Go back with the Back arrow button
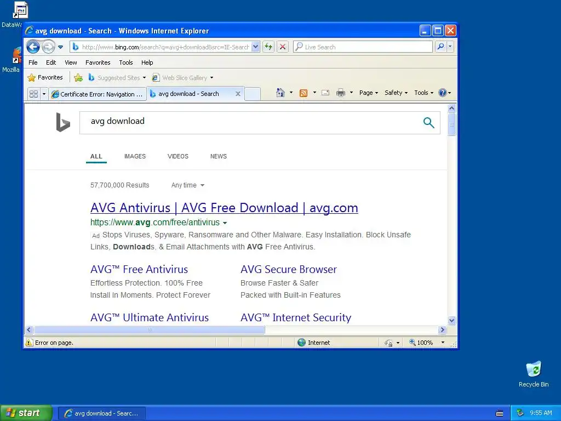Screen dimensions: 561x421 click(33, 47)
